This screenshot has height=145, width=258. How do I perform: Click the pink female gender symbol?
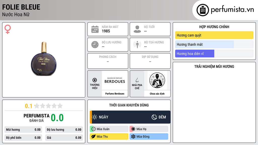point(8,29)
